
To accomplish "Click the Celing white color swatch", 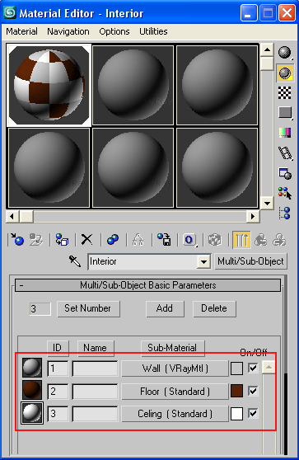I will [x=236, y=414].
